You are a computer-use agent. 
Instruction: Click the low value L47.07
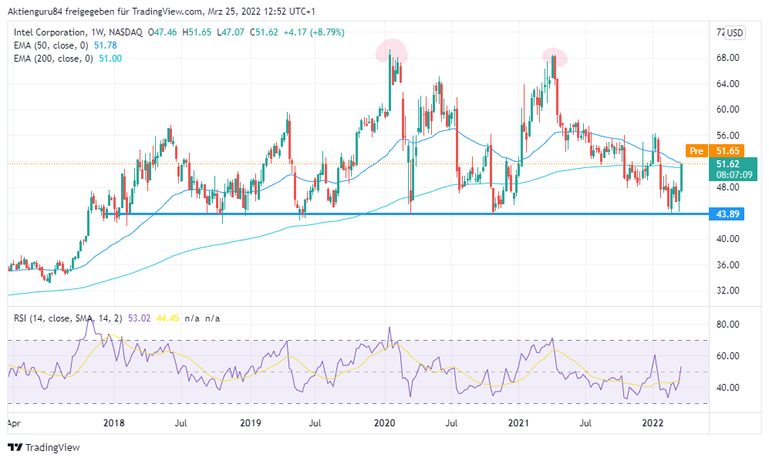230,32
